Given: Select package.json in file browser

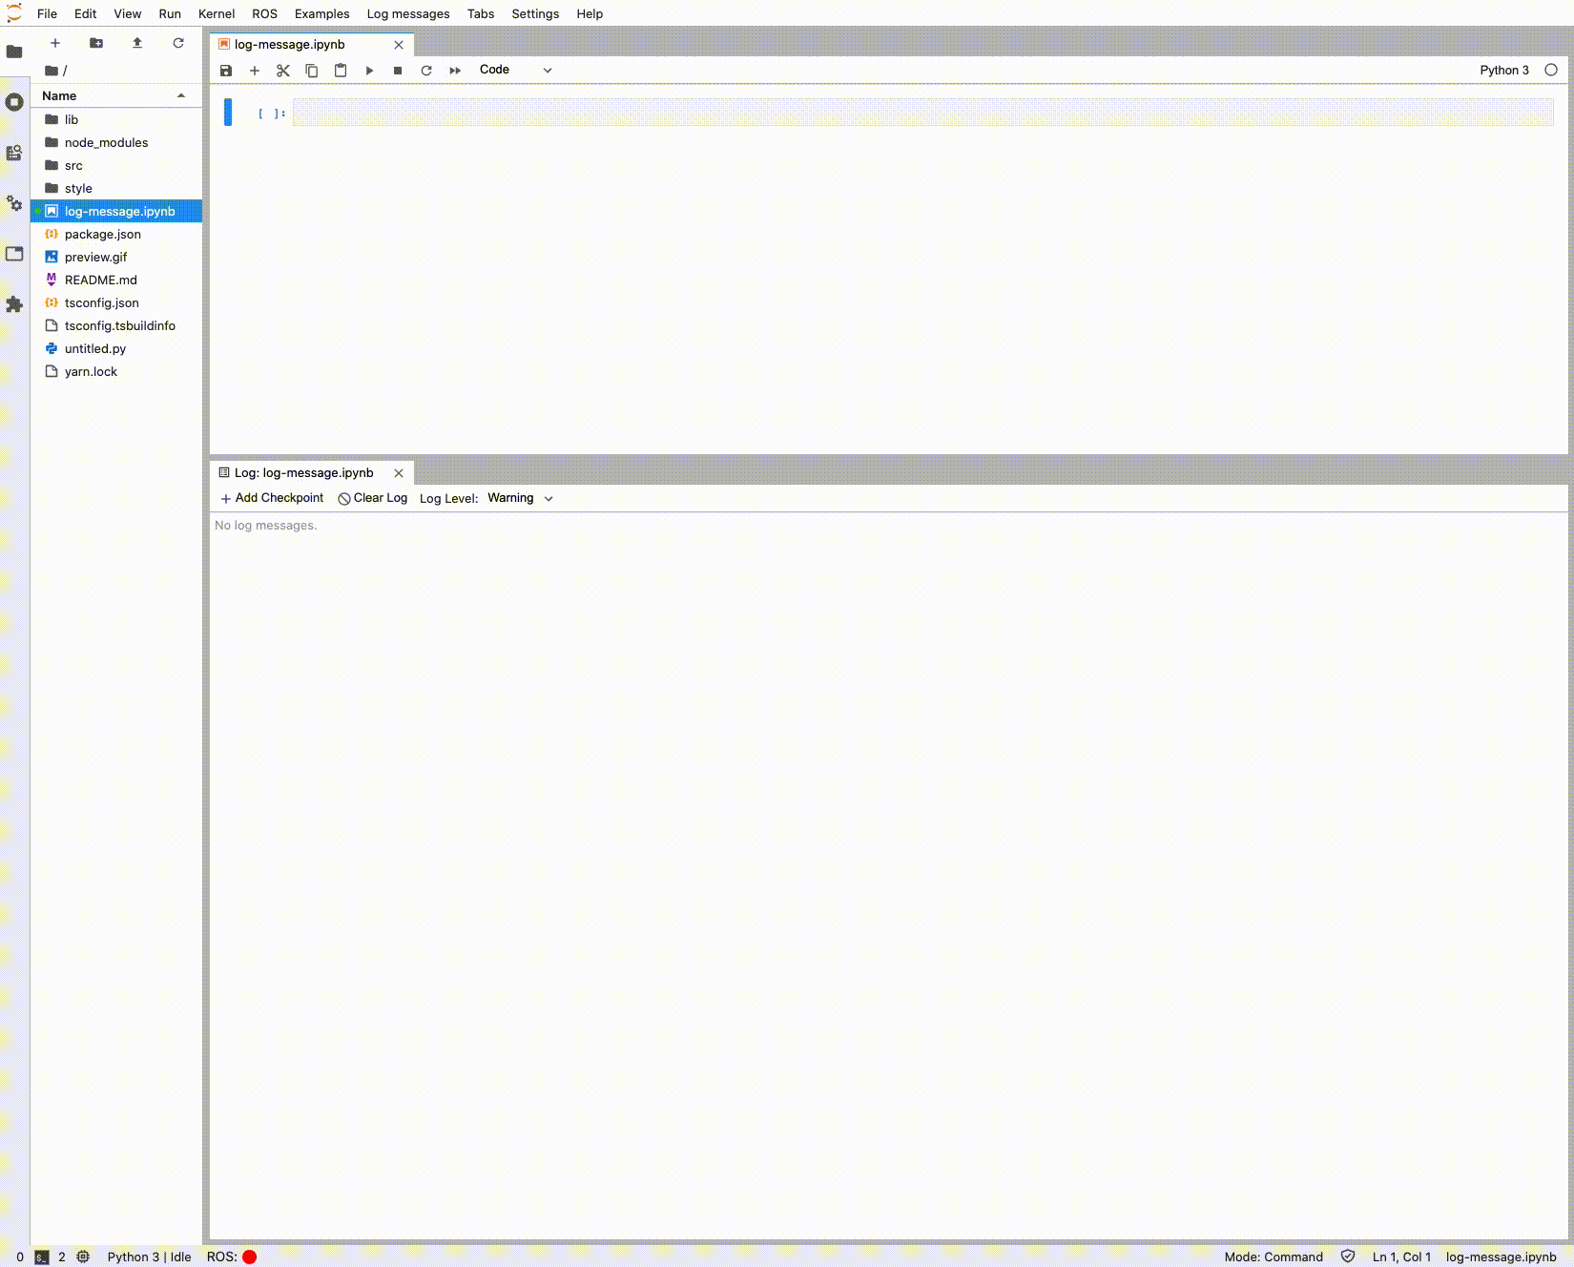Looking at the screenshot, I should coord(116,234).
